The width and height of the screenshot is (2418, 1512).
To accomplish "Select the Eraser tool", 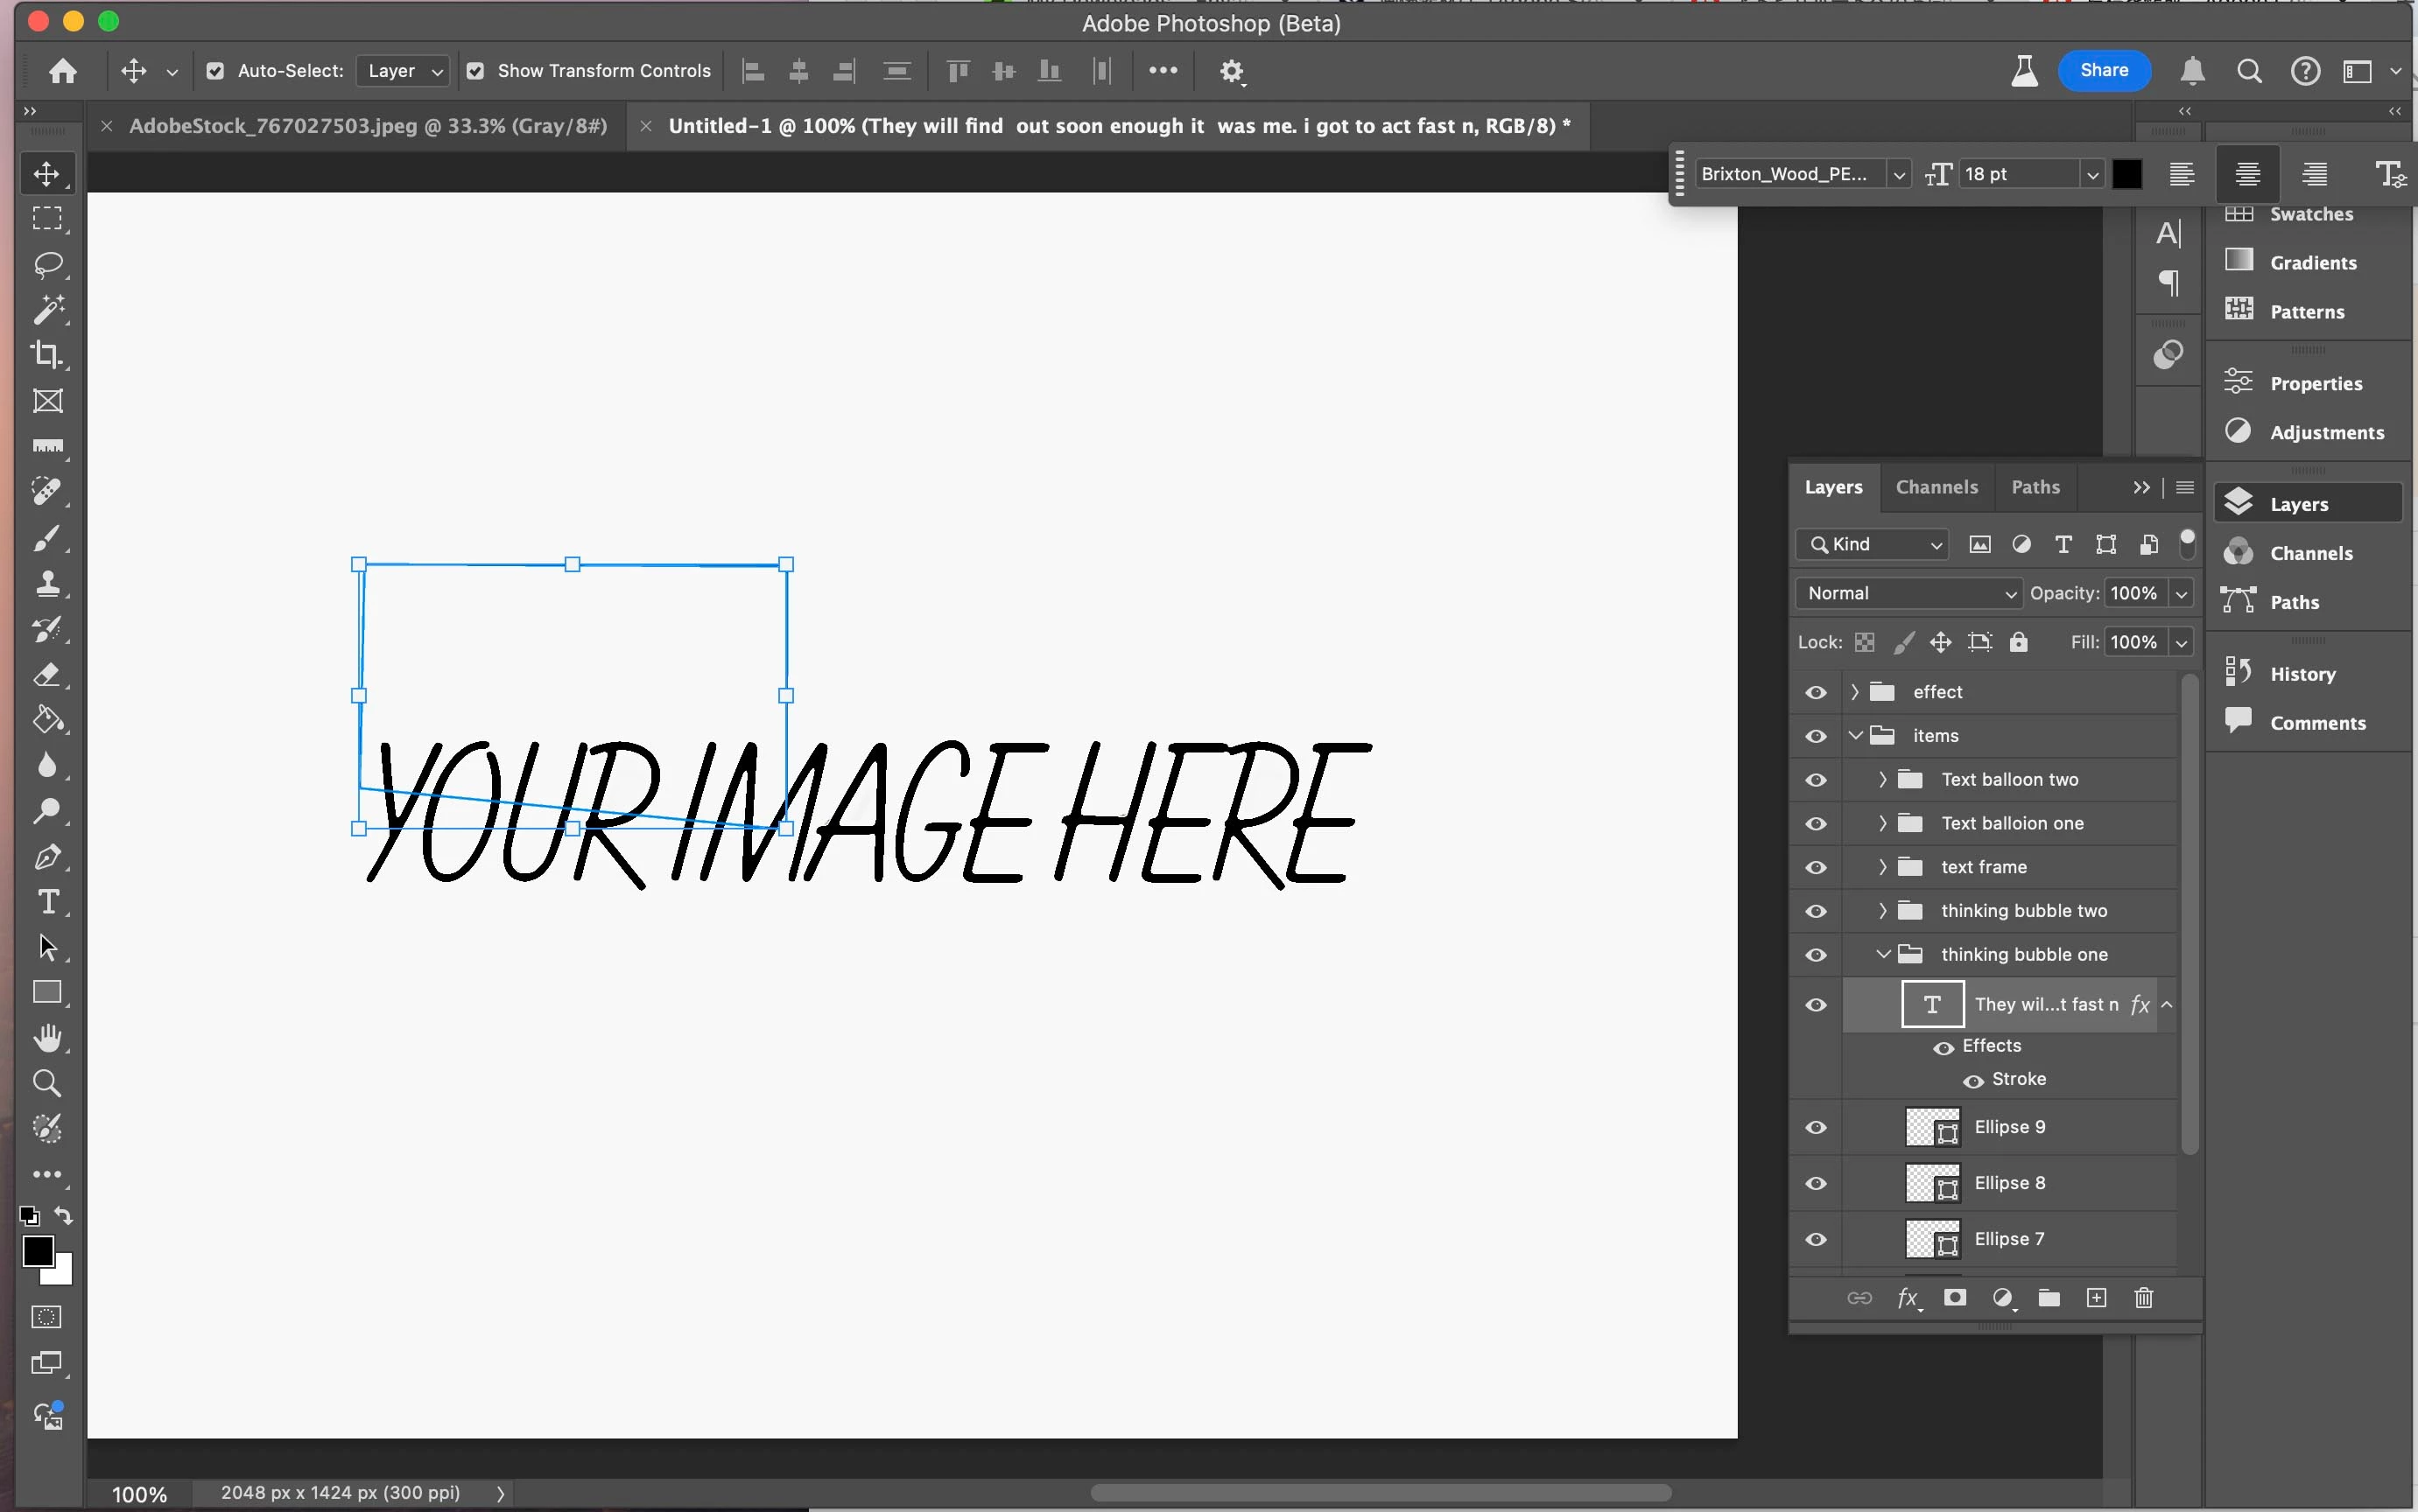I will click(x=47, y=675).
